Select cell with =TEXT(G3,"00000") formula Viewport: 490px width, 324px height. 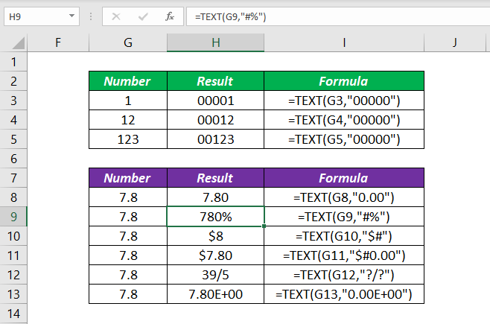click(344, 101)
